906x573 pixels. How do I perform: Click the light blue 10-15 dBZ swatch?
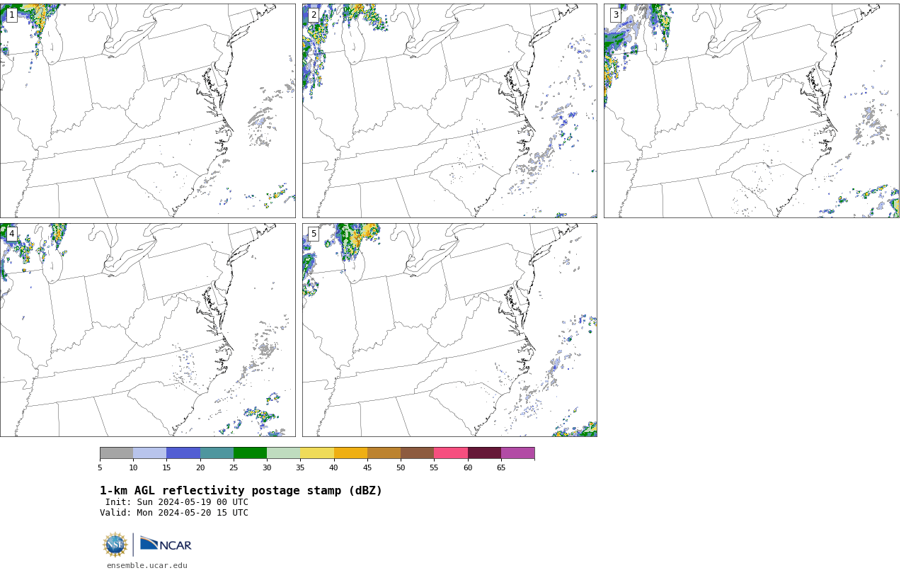click(x=149, y=453)
